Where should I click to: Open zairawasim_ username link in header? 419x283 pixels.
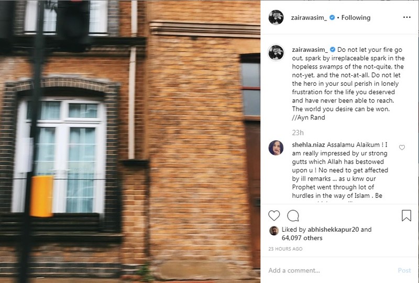pos(309,18)
